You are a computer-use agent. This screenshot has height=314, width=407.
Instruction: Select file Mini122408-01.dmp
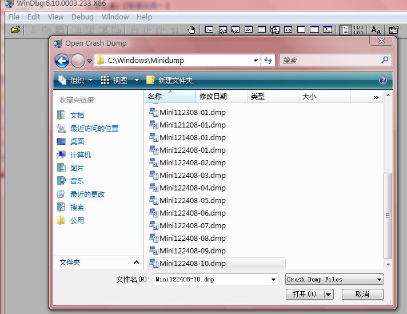(x=187, y=150)
